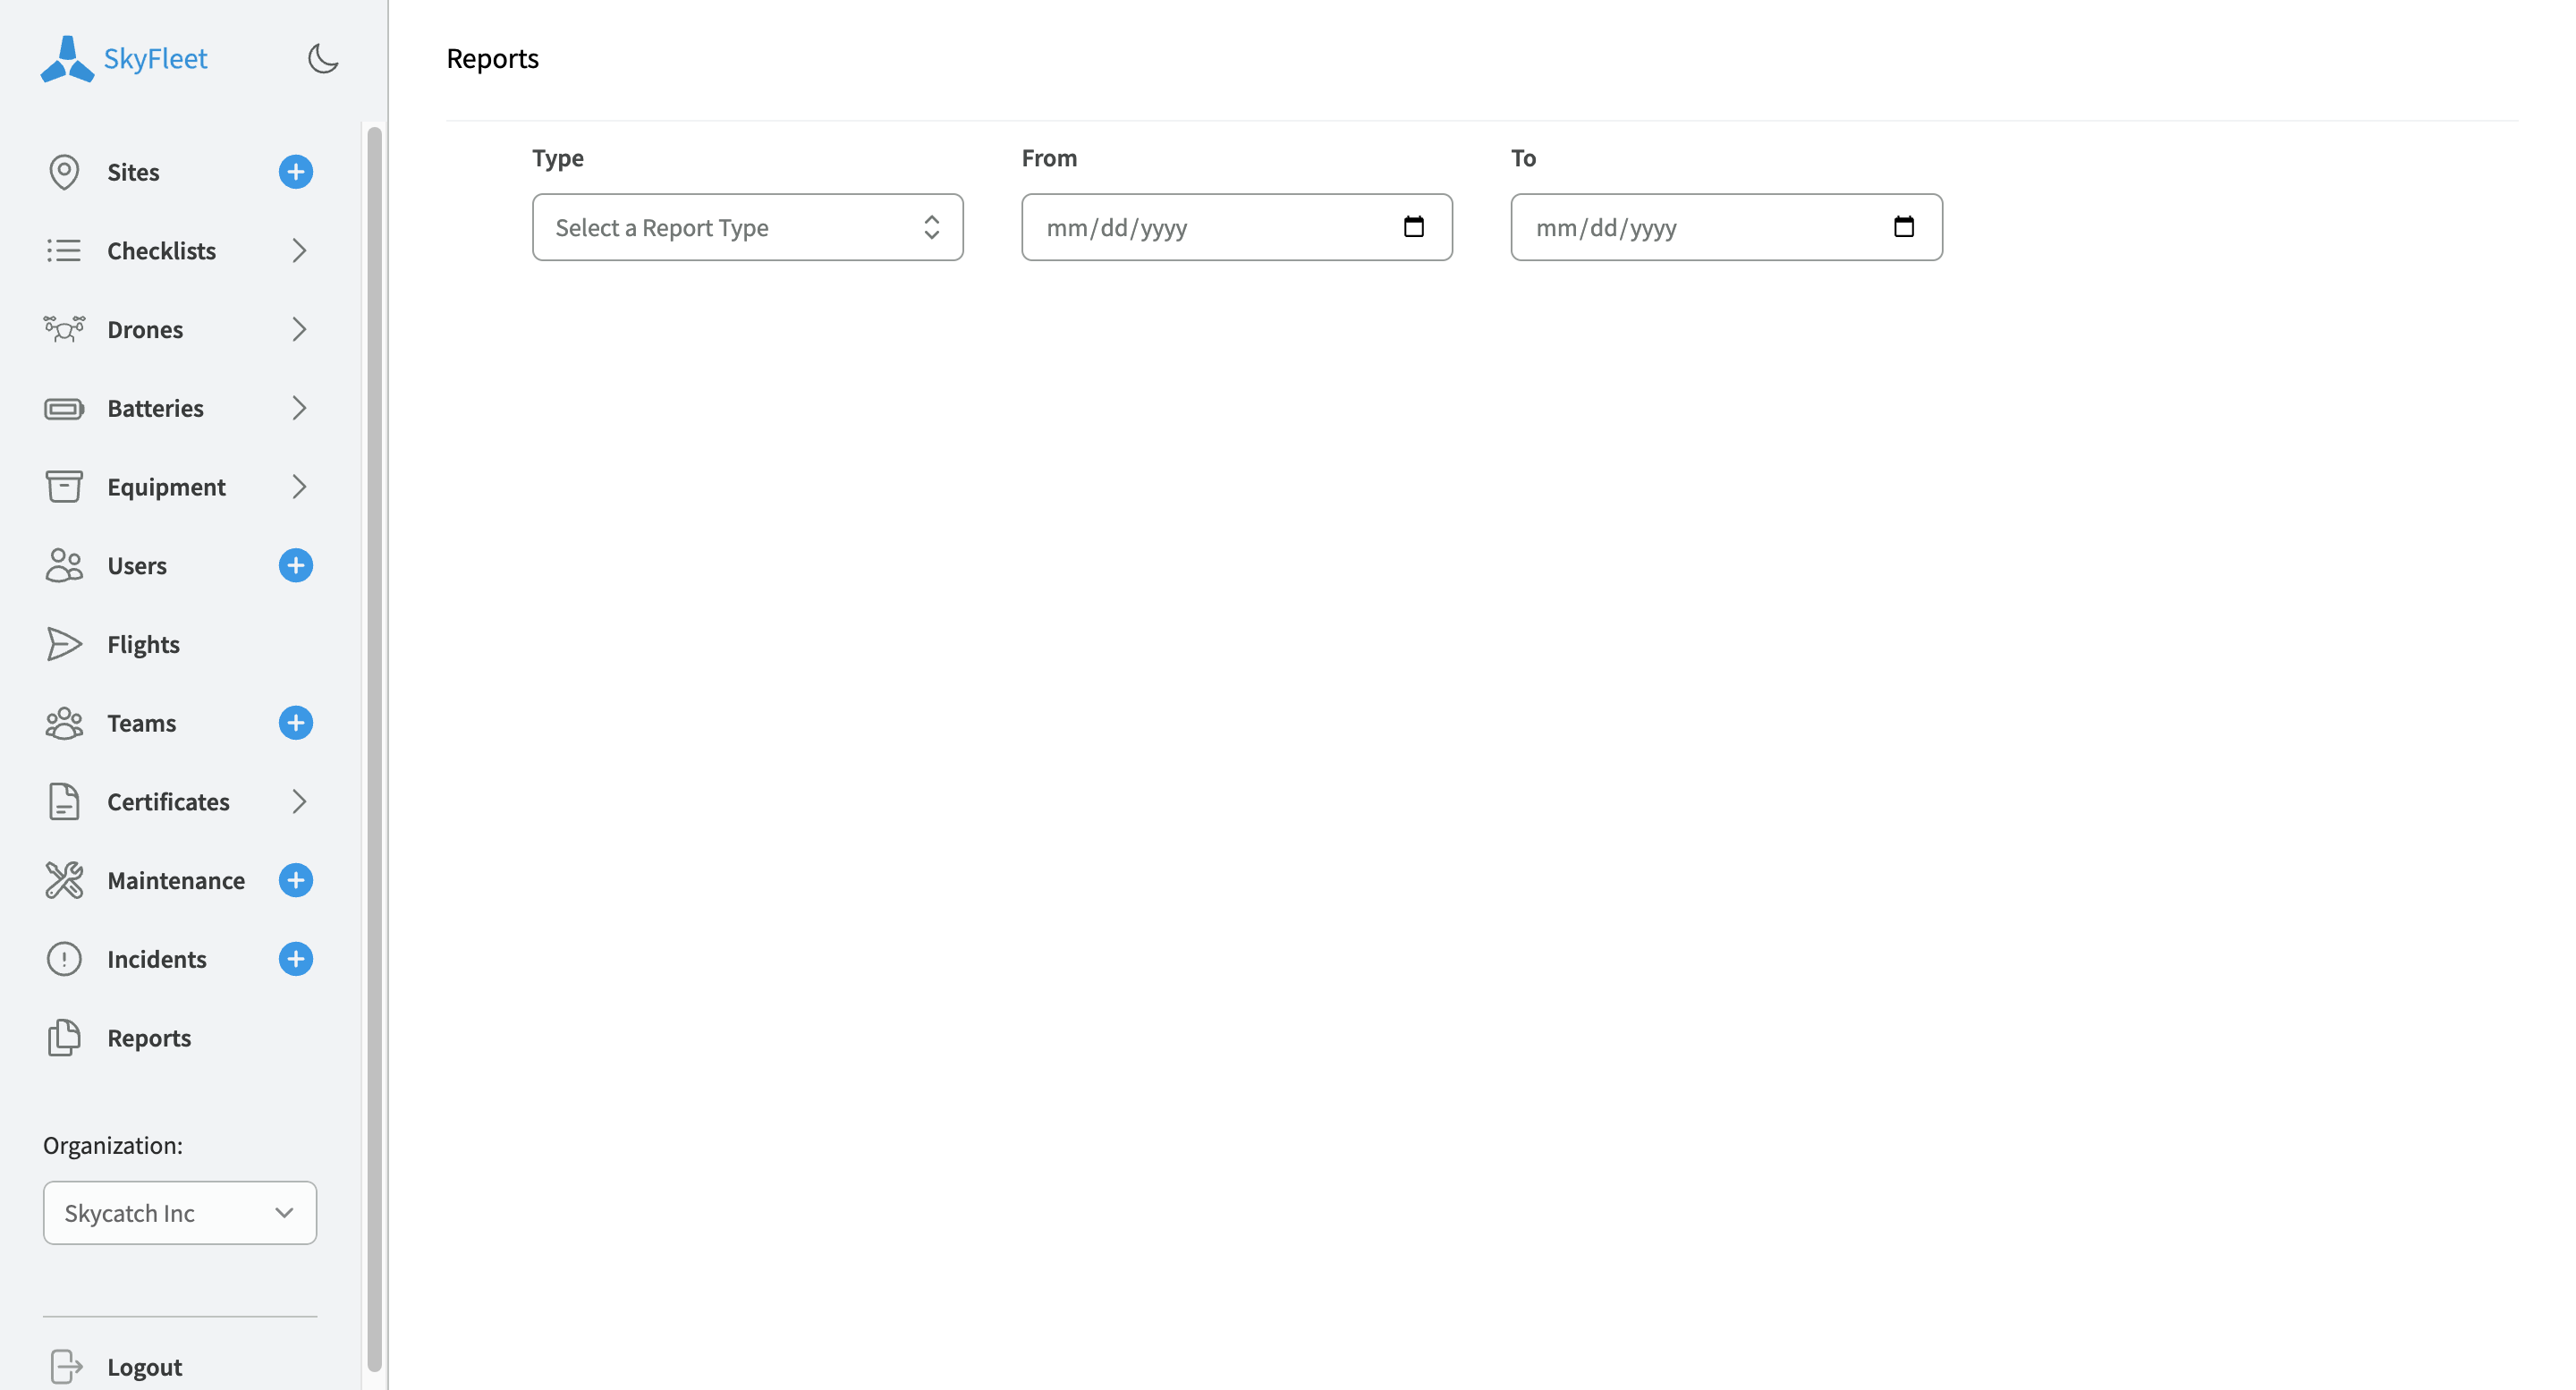The image size is (2576, 1390).
Task: Log out using the Logout label
Action: (x=144, y=1366)
